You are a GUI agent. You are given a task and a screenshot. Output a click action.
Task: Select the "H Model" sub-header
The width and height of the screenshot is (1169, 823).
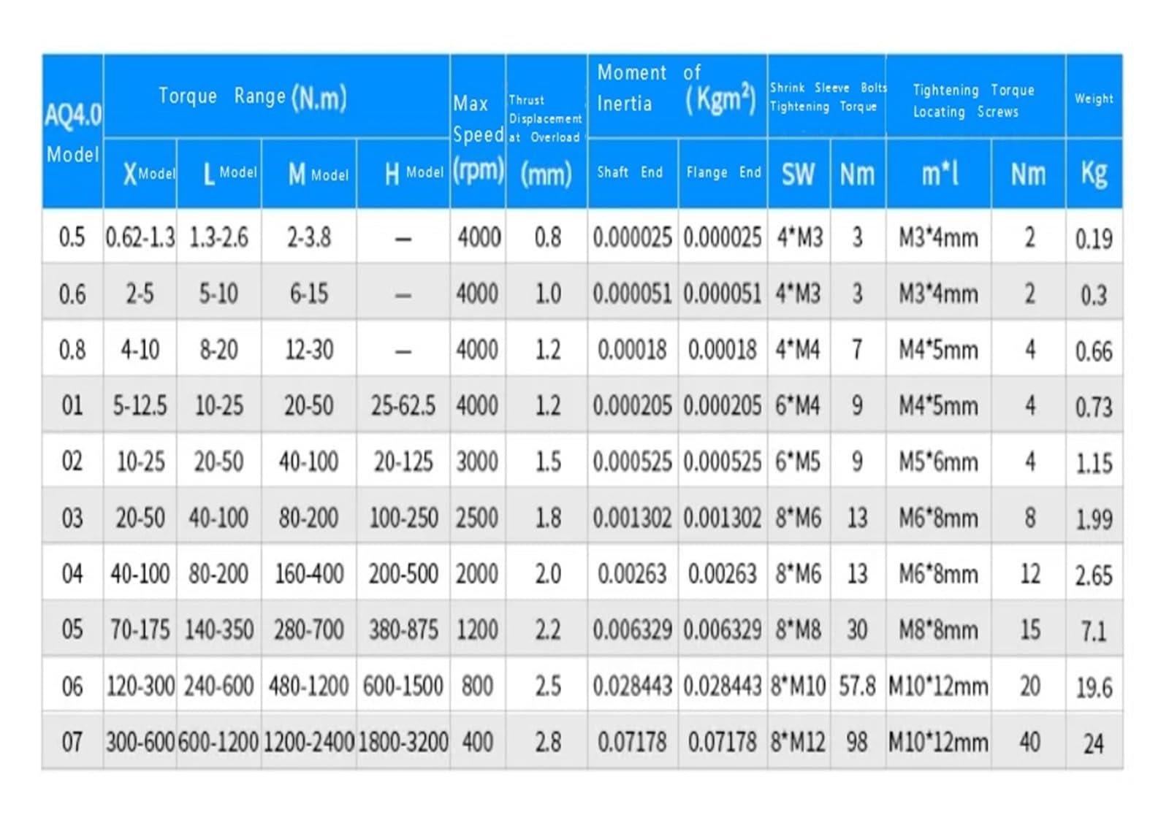(414, 174)
